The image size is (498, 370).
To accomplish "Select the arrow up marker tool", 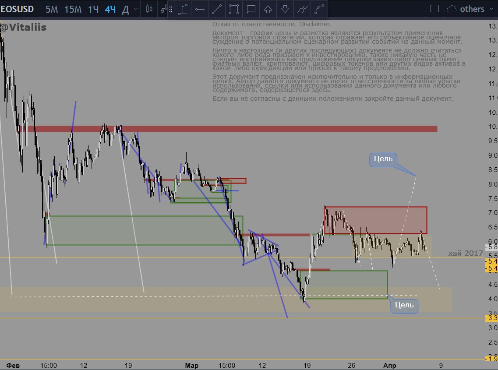I will [268, 9].
